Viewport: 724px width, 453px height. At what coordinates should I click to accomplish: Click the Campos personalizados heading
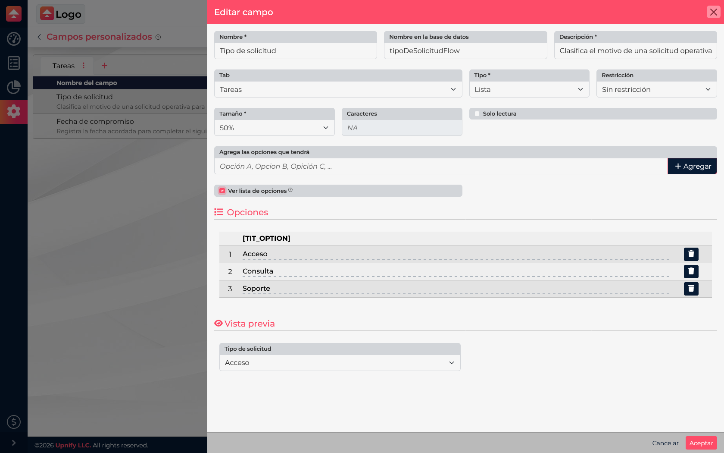coord(99,37)
